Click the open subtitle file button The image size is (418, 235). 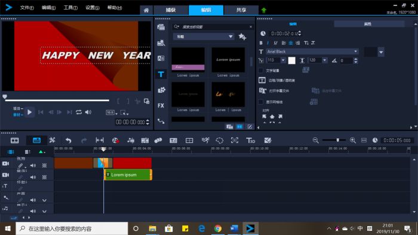pos(274,91)
